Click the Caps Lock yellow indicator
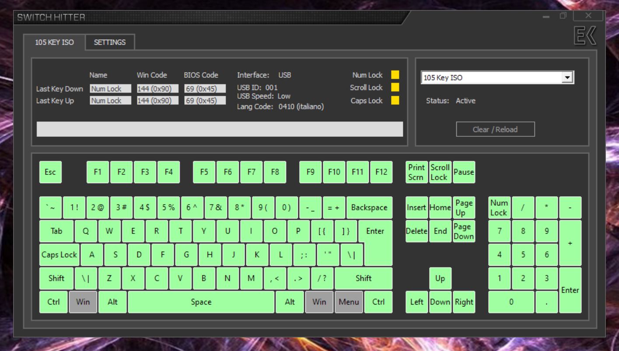This screenshot has width=619, height=351. [x=395, y=101]
